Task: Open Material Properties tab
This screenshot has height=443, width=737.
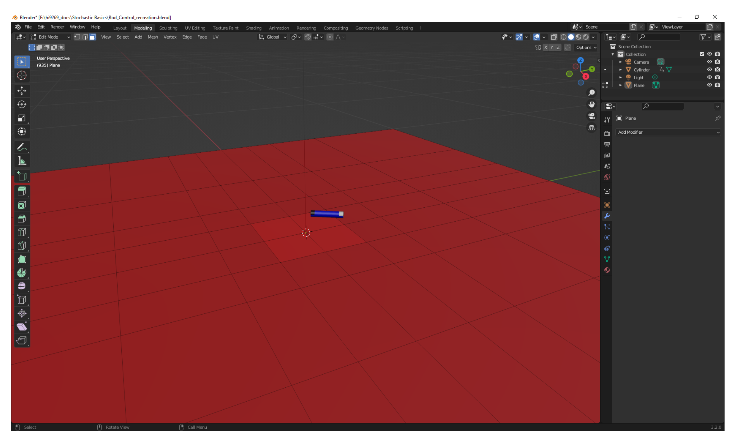Action: 607,270
